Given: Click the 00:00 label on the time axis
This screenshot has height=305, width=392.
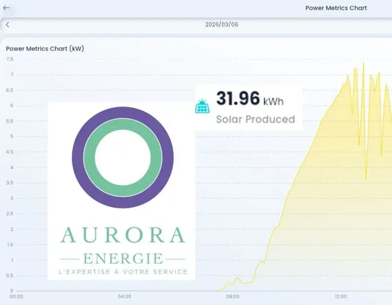Looking at the screenshot, I should pyautogui.click(x=17, y=297).
